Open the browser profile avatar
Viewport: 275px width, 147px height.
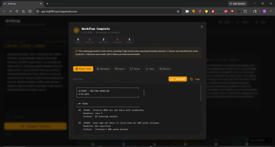[x=264, y=11]
